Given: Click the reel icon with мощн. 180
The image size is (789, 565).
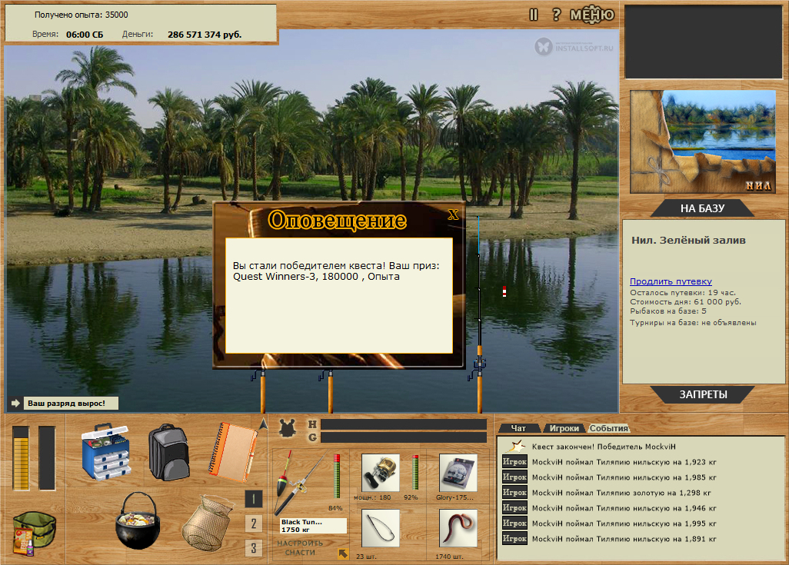Looking at the screenshot, I should pyautogui.click(x=381, y=473).
